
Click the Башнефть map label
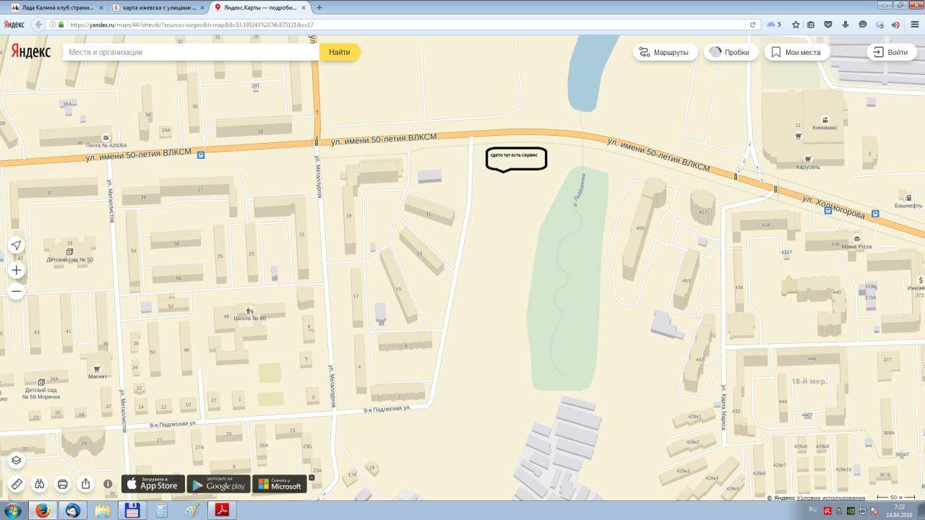pyautogui.click(x=908, y=206)
